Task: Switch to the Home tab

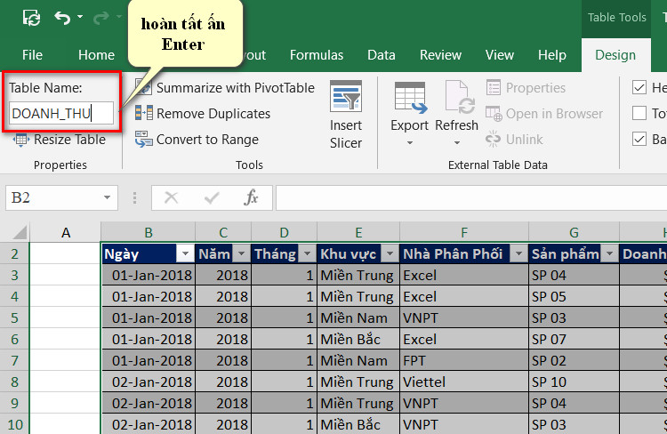Action: tap(97, 55)
